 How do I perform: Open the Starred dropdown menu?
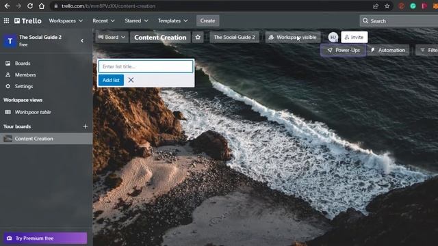[x=136, y=20]
